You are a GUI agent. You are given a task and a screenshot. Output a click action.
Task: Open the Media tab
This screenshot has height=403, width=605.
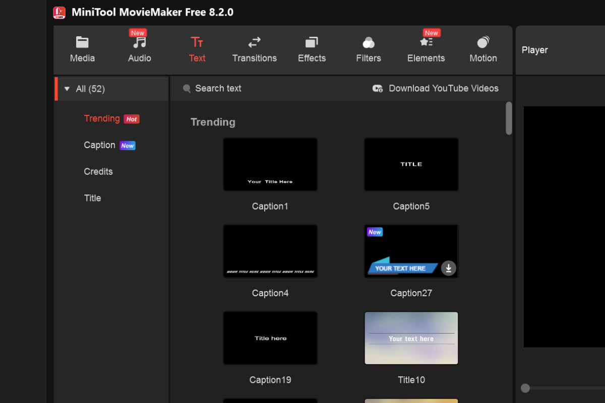pyautogui.click(x=82, y=50)
